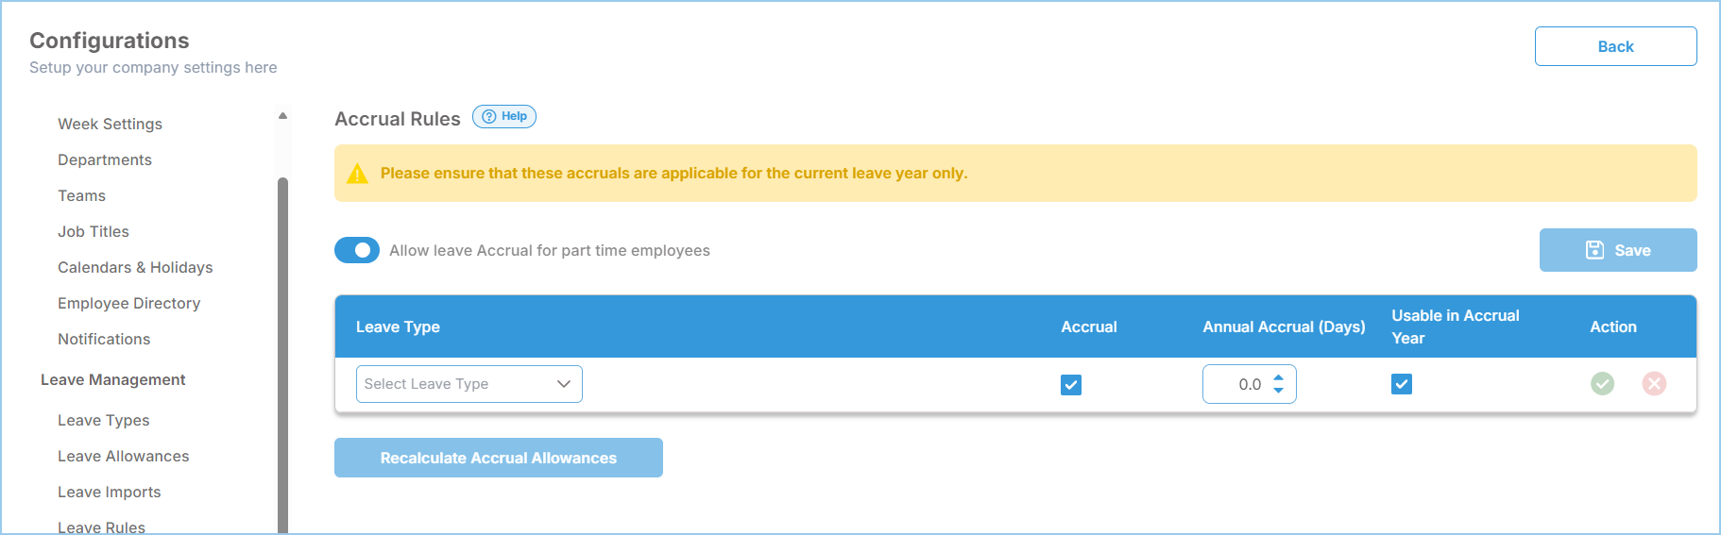
Task: Toggle part time employees accrual switch
Action: [357, 250]
